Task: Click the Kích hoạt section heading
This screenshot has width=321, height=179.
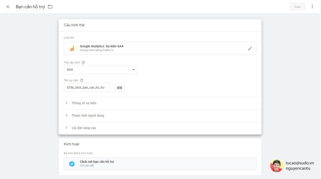Action: point(71,144)
